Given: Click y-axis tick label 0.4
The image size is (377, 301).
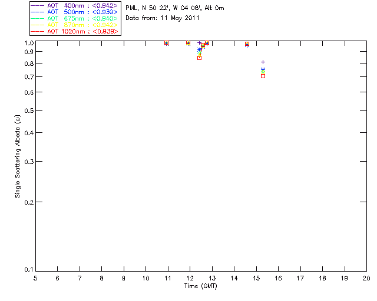Looking at the screenshot, I should [29, 133].
